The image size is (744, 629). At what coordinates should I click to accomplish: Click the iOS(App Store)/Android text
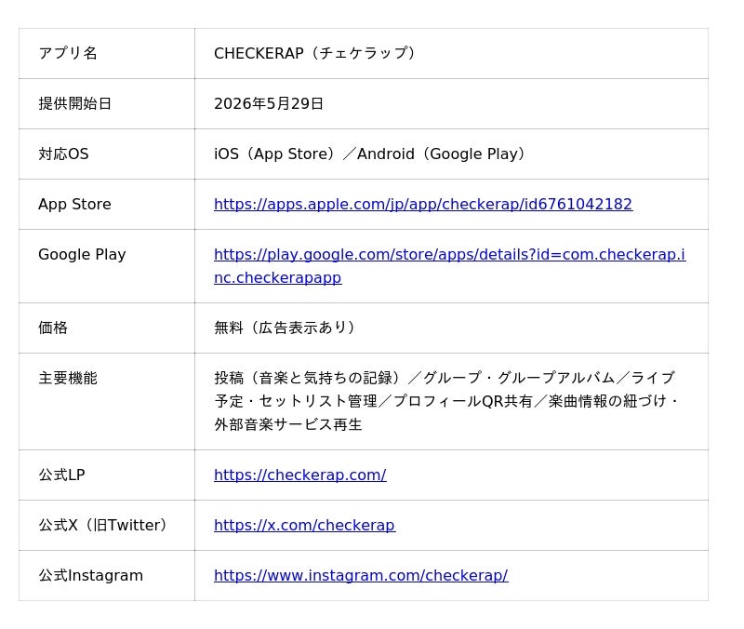coord(369,154)
